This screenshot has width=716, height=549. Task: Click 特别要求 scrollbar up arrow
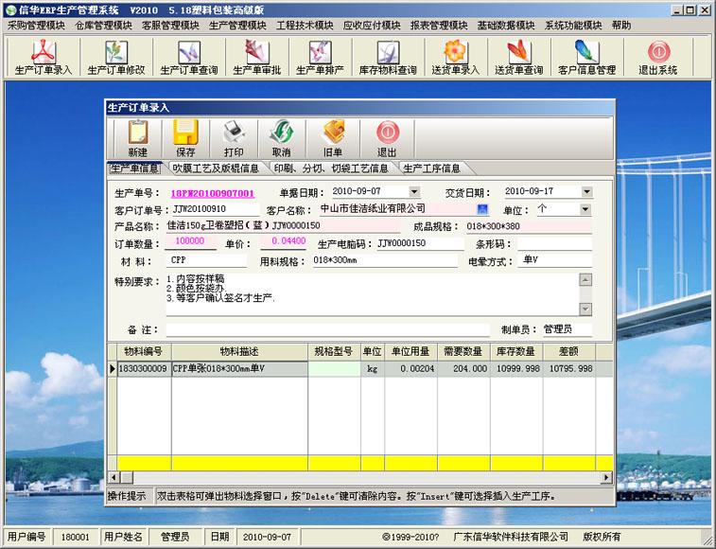585,280
